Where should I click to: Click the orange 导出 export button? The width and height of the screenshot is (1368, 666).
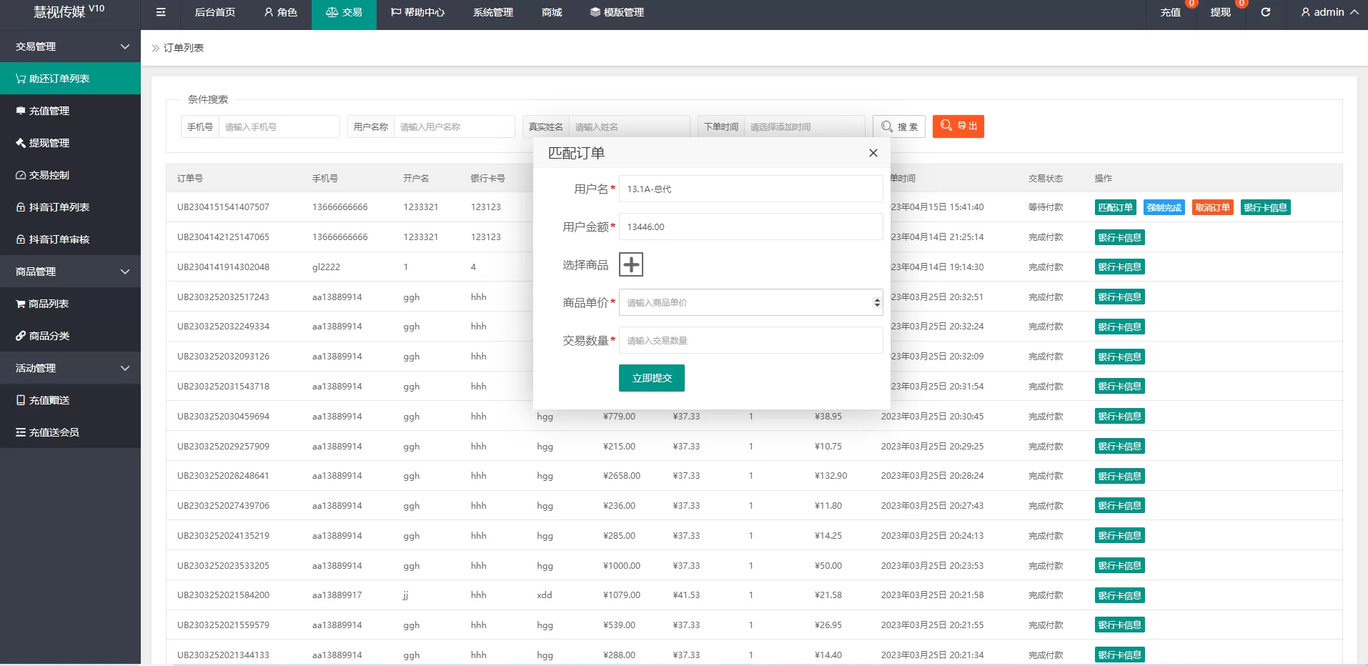(x=958, y=126)
